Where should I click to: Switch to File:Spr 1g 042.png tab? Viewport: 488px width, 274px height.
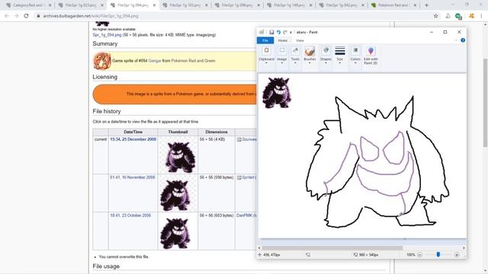pos(342,5)
